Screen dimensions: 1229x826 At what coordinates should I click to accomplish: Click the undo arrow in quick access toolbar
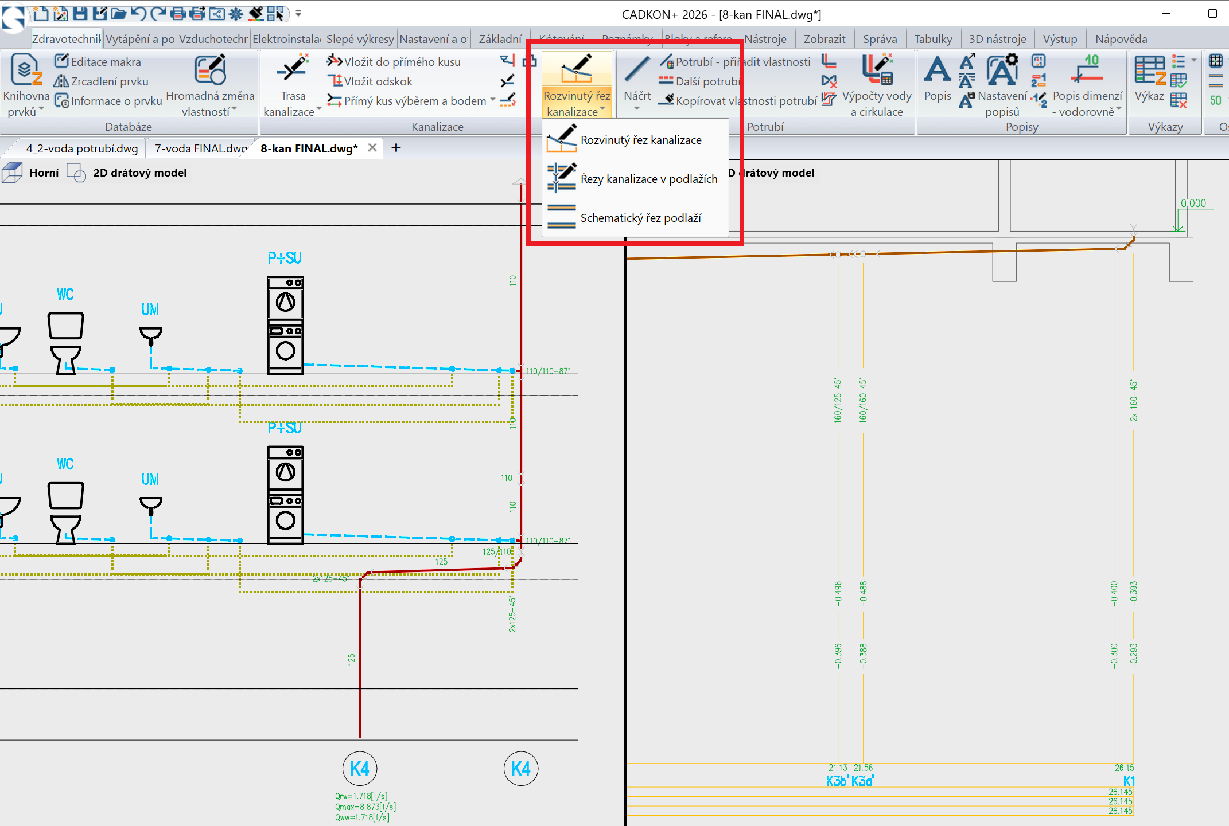(138, 13)
